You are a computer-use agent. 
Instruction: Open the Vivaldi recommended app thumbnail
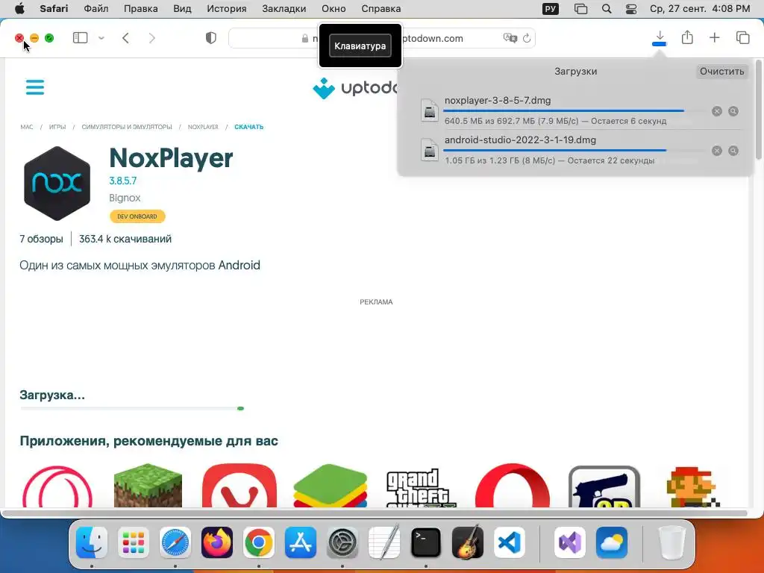point(239,485)
